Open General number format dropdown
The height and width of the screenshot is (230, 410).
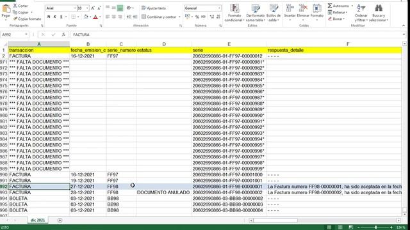tap(219, 8)
